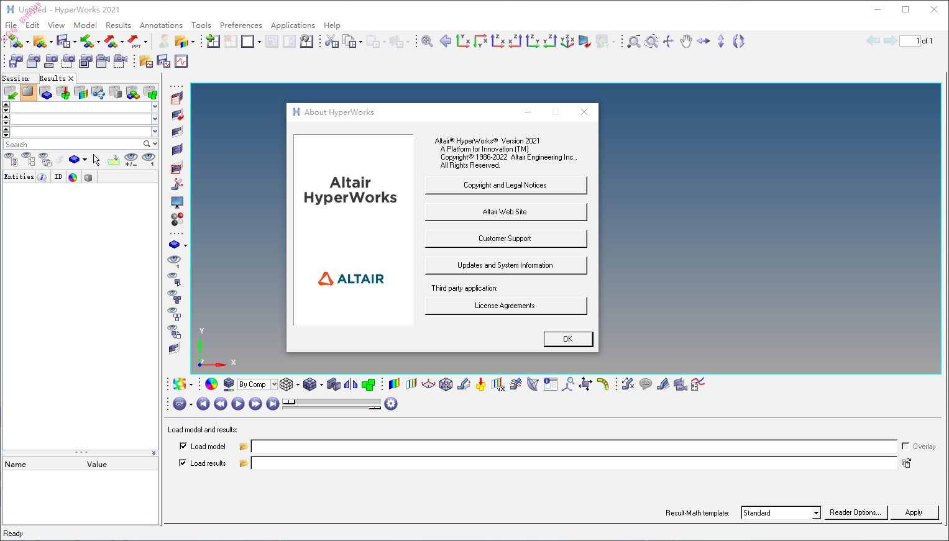Click the scissors Cut Page icon
Viewport: 949px width, 541px height.
point(332,42)
